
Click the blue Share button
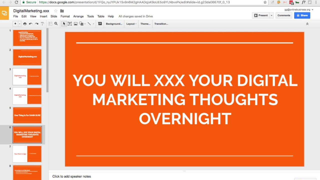tap(302, 15)
